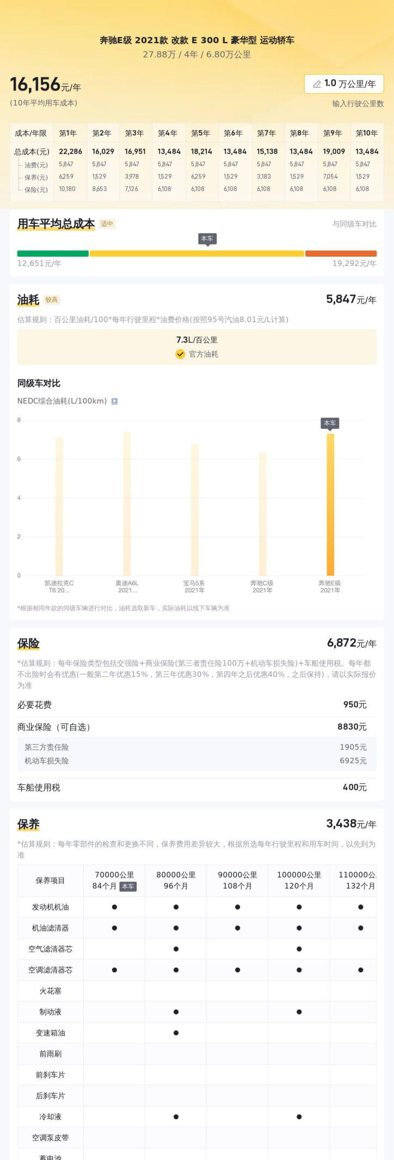Image resolution: width=394 pixels, height=1160 pixels.
Task: Click the 本车 label above fuel chart
Action: tap(330, 424)
